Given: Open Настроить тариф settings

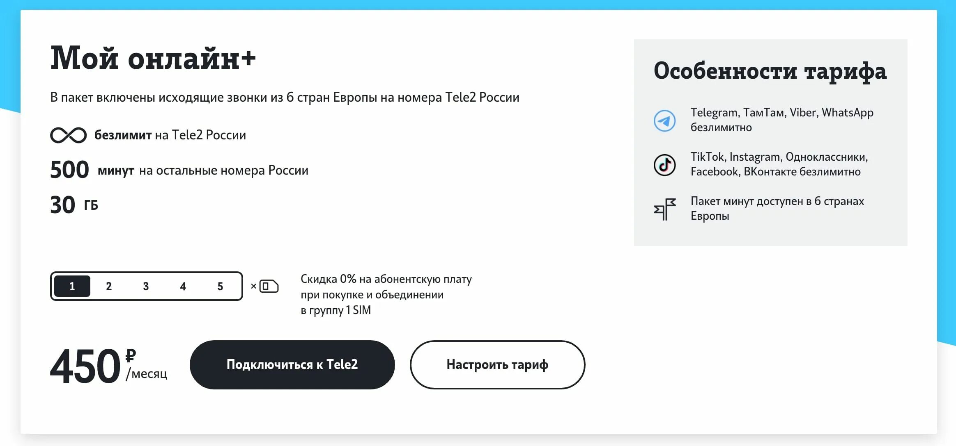Looking at the screenshot, I should click(x=497, y=365).
